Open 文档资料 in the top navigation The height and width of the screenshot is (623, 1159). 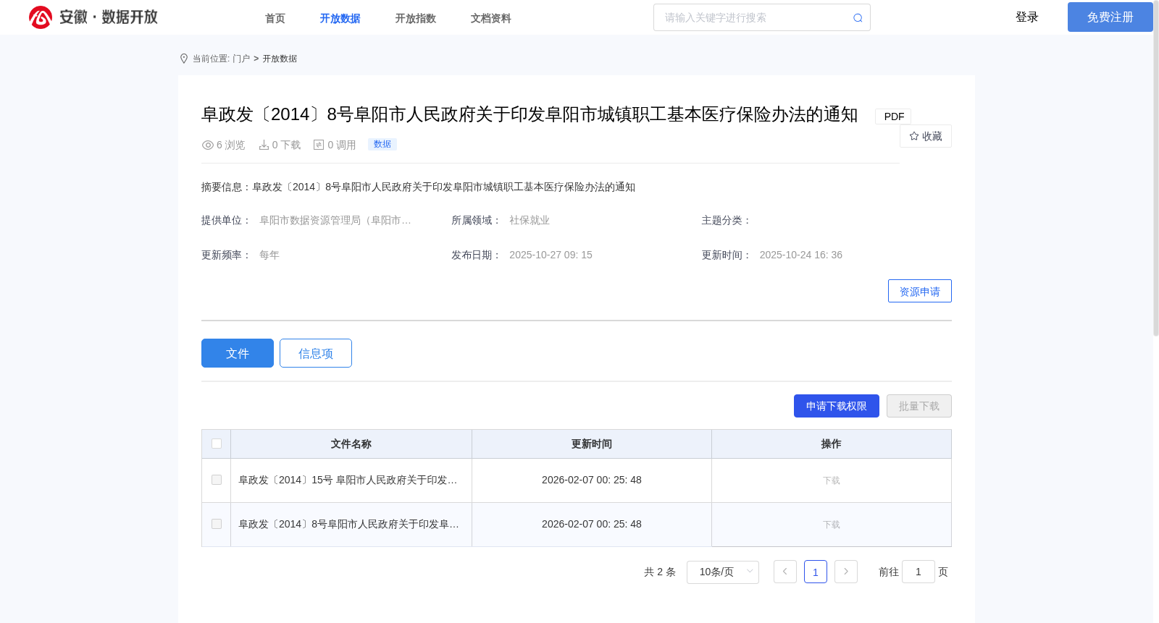tap(491, 18)
